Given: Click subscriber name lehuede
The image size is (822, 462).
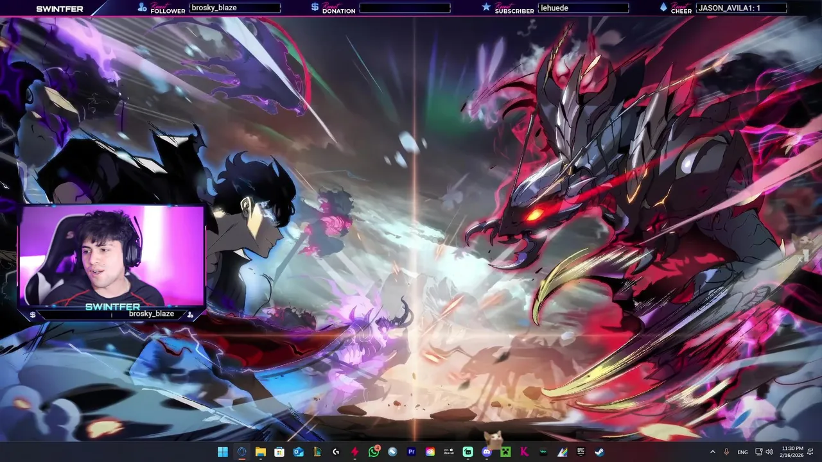Looking at the screenshot, I should [x=554, y=8].
